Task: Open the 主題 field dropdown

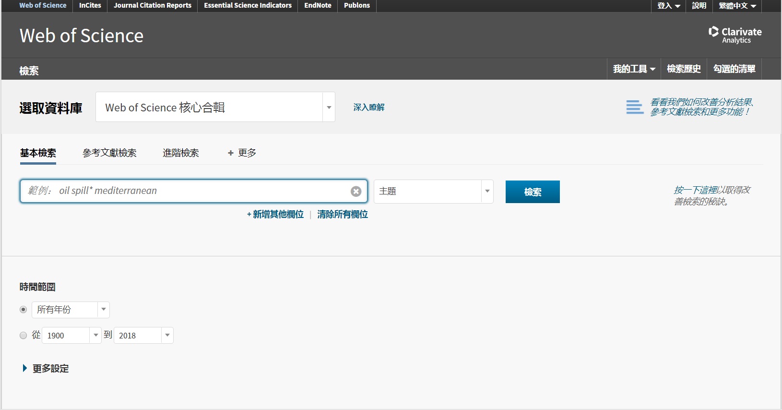Action: (x=434, y=191)
